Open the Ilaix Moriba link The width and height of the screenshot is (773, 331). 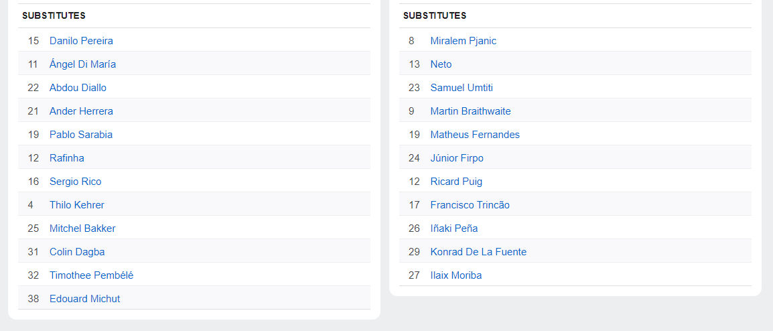[456, 275]
